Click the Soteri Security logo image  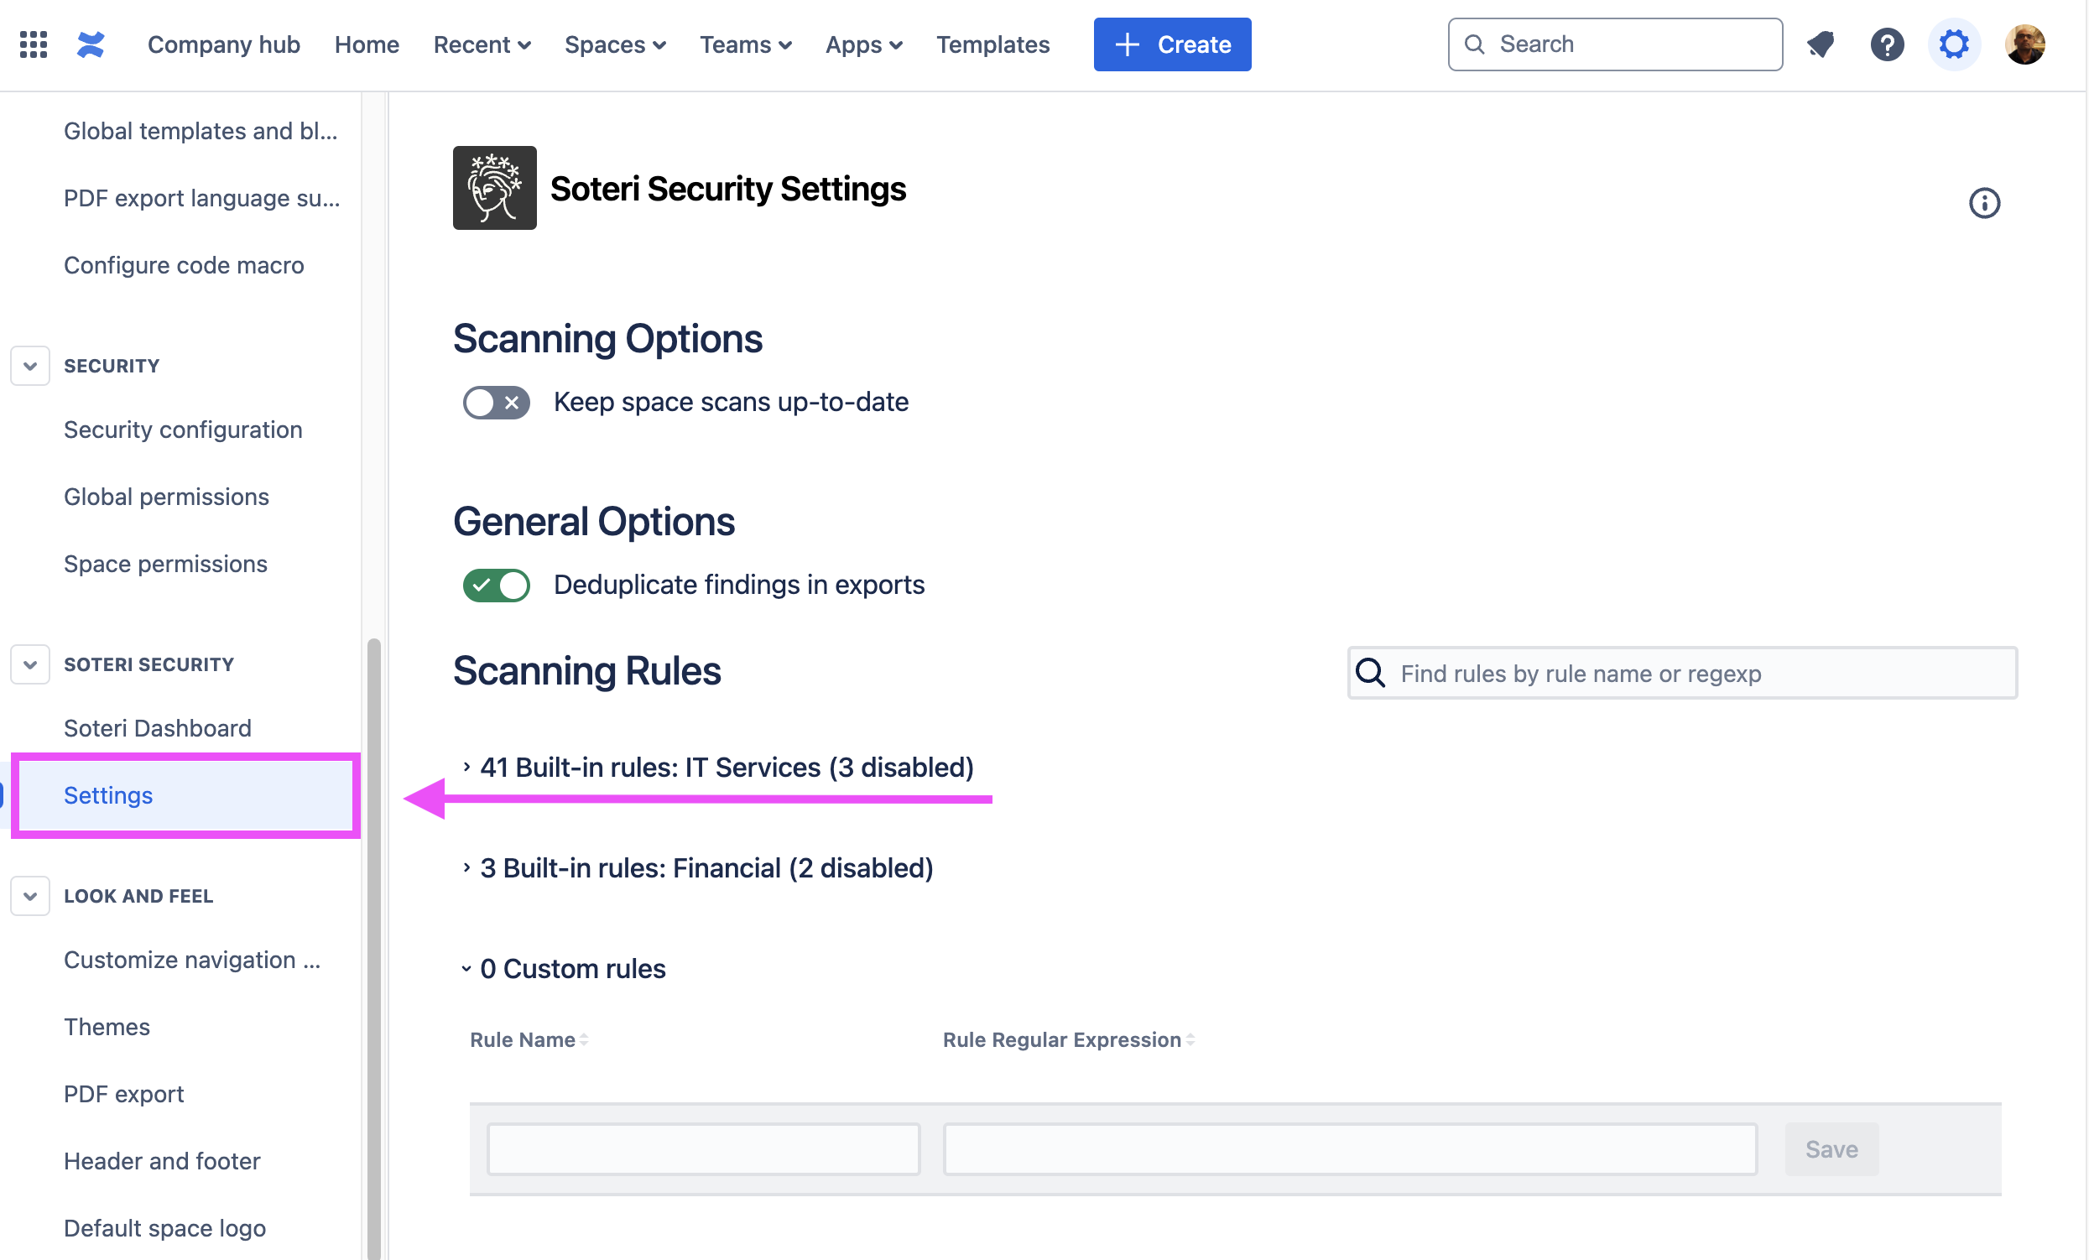494,187
